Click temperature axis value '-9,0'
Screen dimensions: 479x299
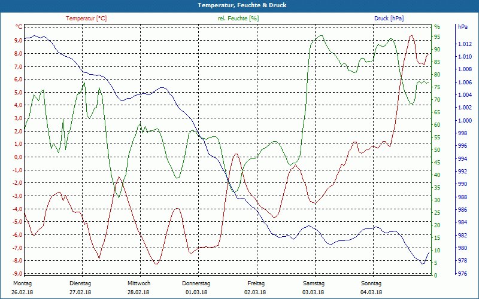pos(17,273)
